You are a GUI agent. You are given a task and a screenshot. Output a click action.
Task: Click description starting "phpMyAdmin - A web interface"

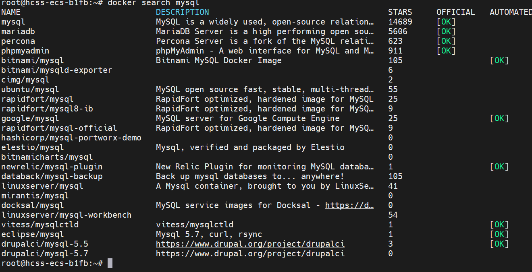(x=265, y=51)
